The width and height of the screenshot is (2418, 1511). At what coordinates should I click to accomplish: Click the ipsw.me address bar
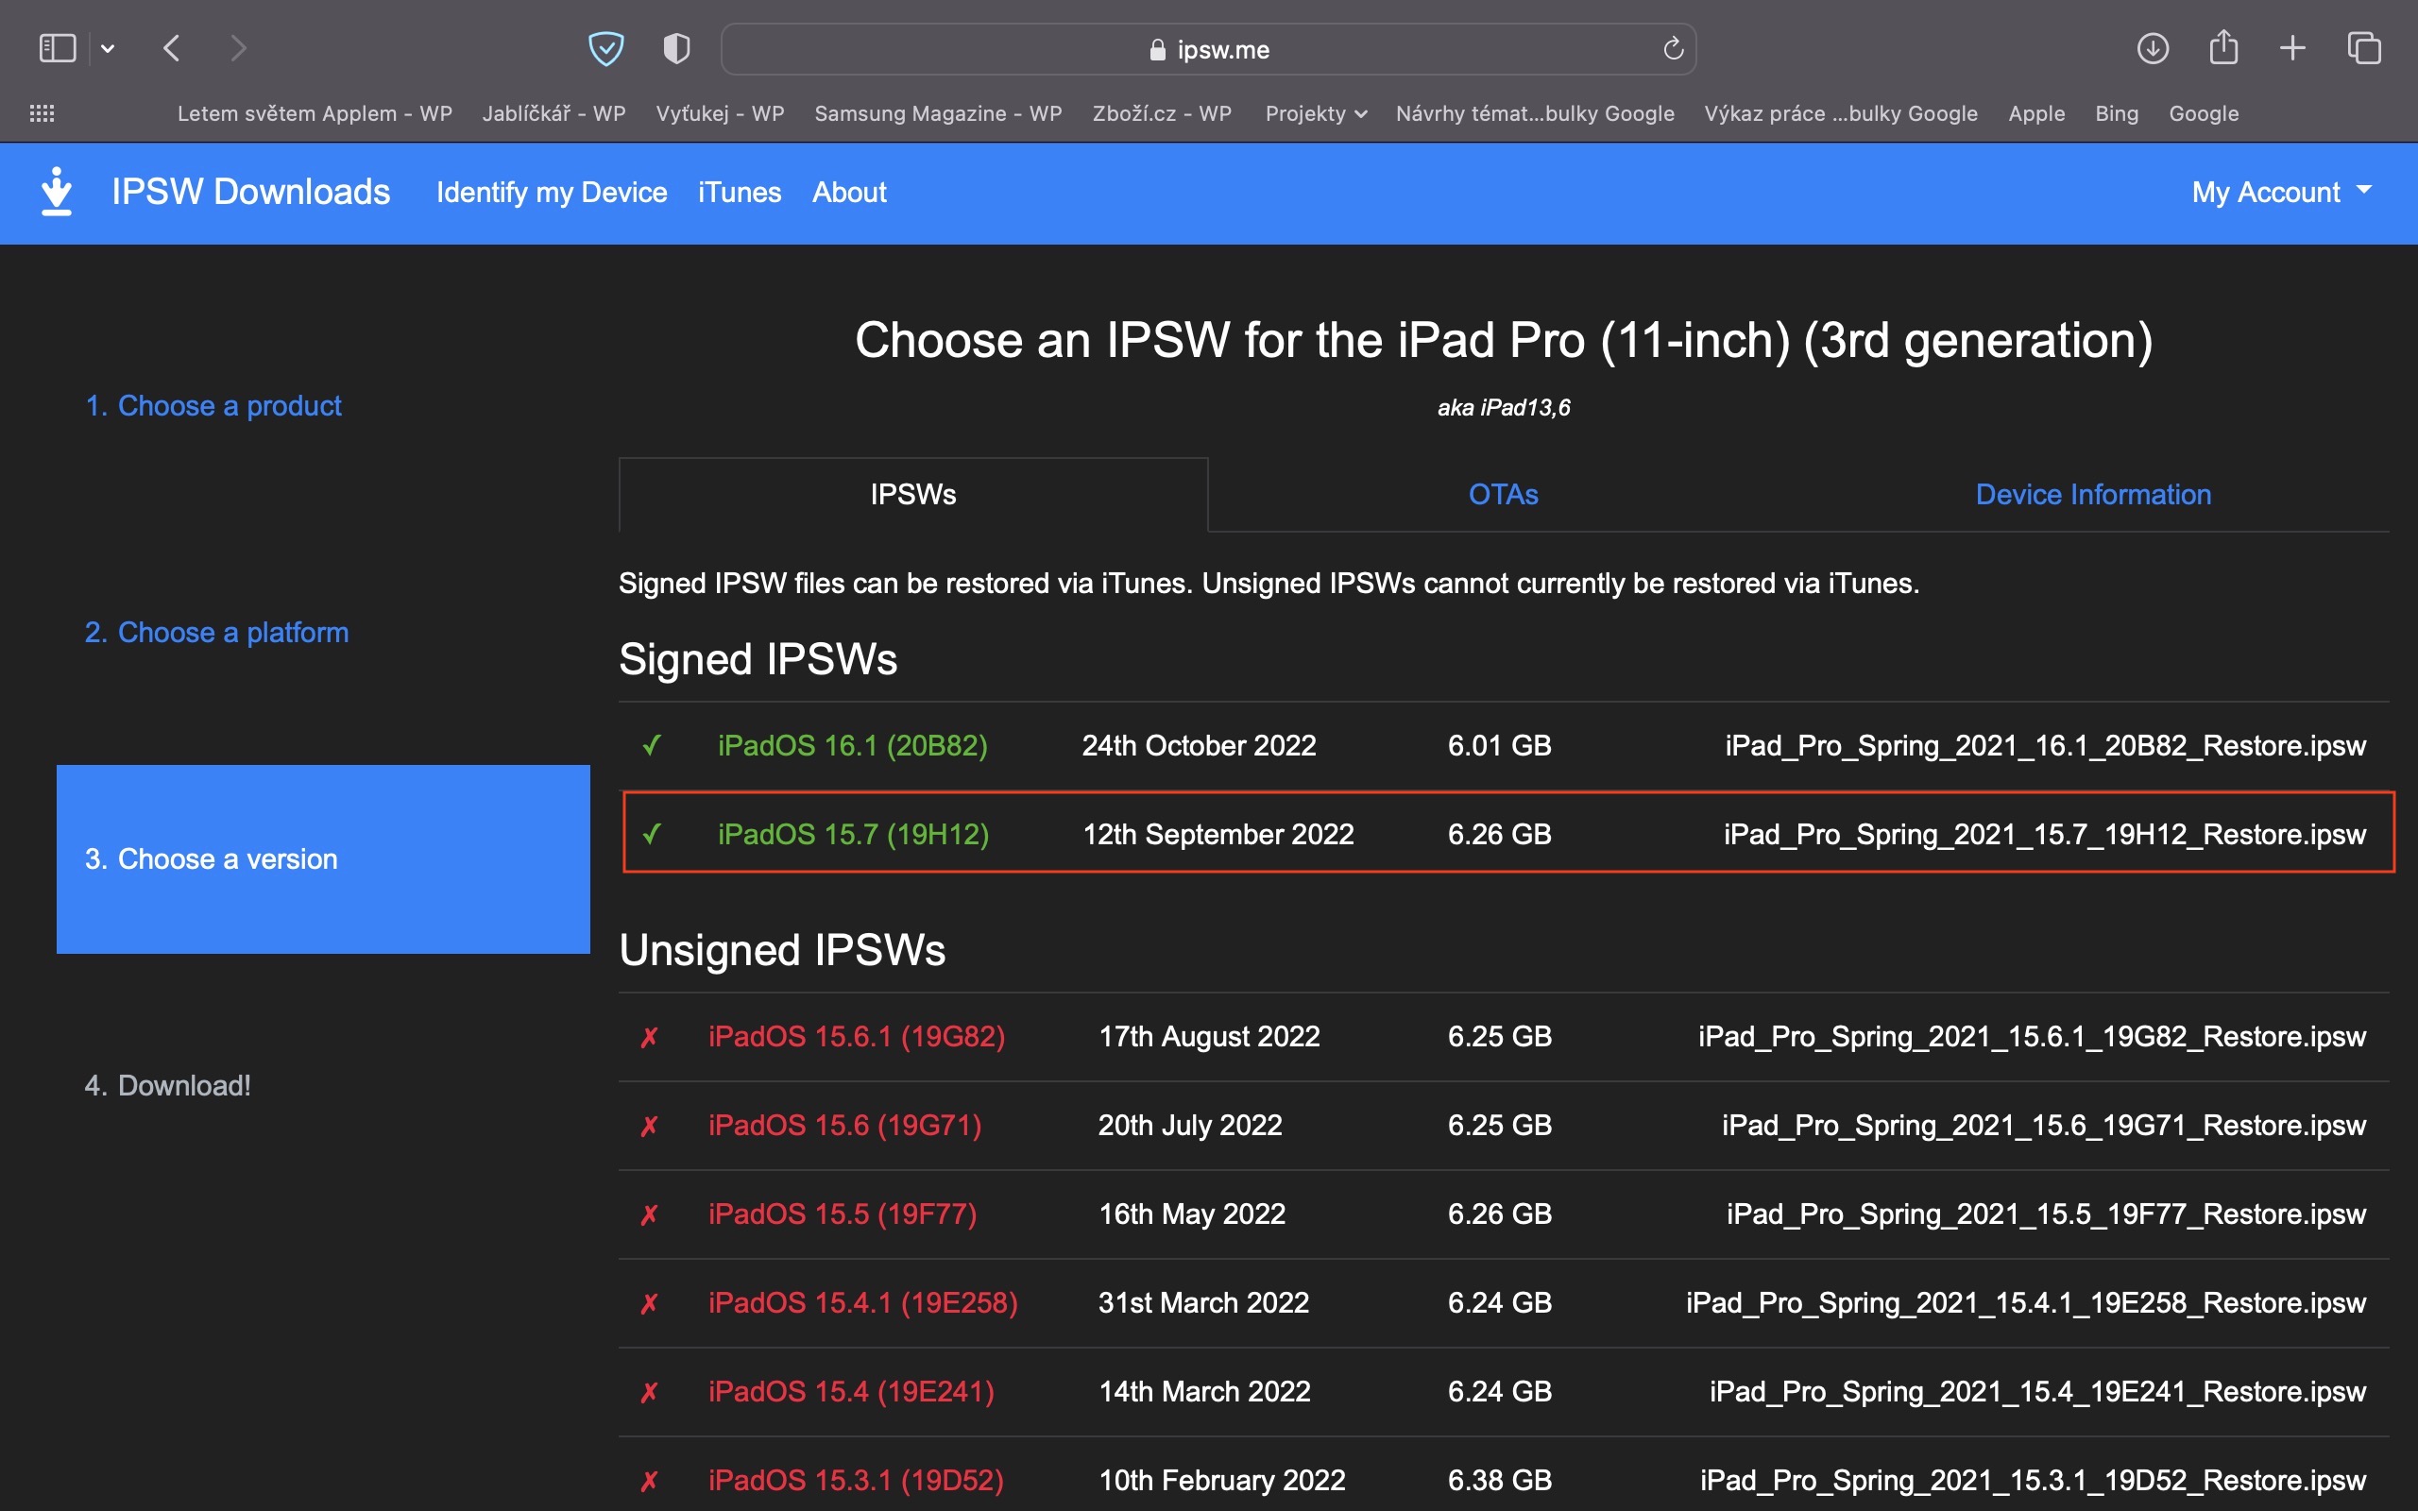click(1209, 49)
